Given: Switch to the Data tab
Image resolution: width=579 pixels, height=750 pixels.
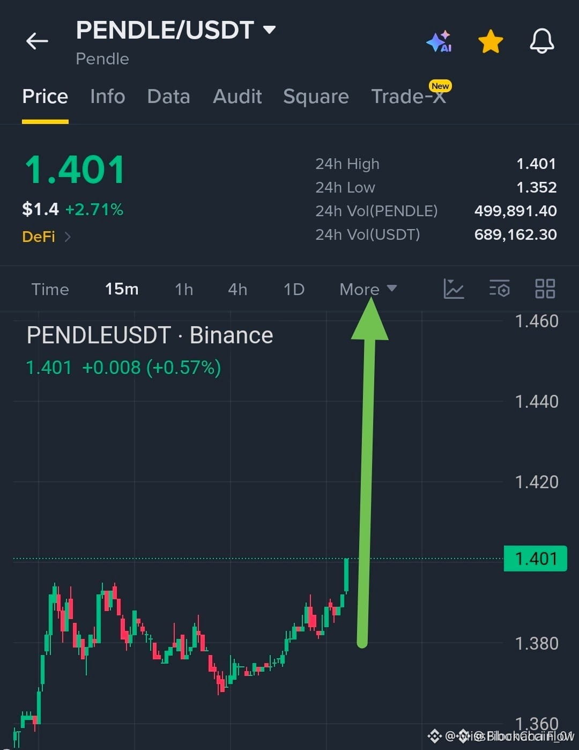Looking at the screenshot, I should pos(168,97).
